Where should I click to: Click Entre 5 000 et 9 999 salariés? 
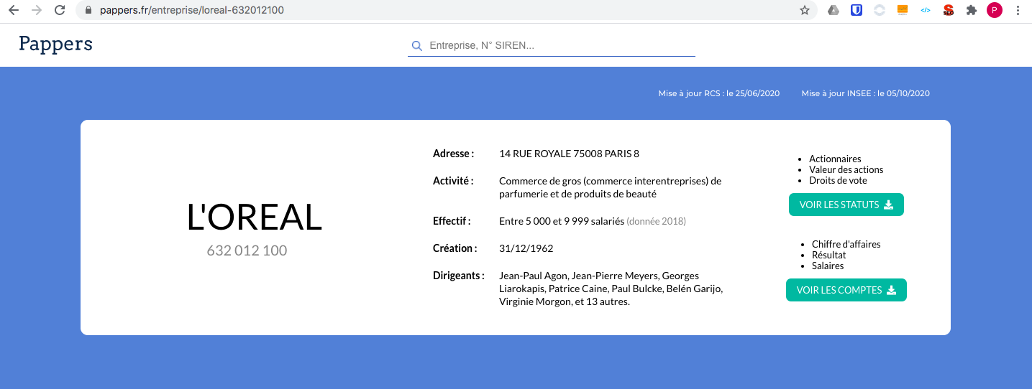point(562,221)
